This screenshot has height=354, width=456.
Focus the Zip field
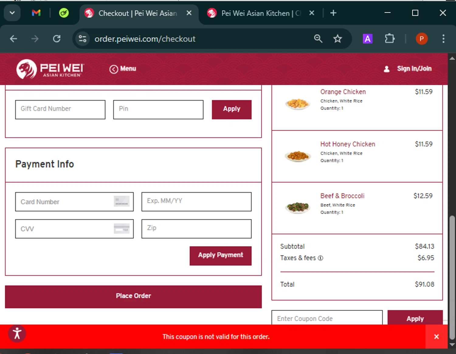click(196, 229)
